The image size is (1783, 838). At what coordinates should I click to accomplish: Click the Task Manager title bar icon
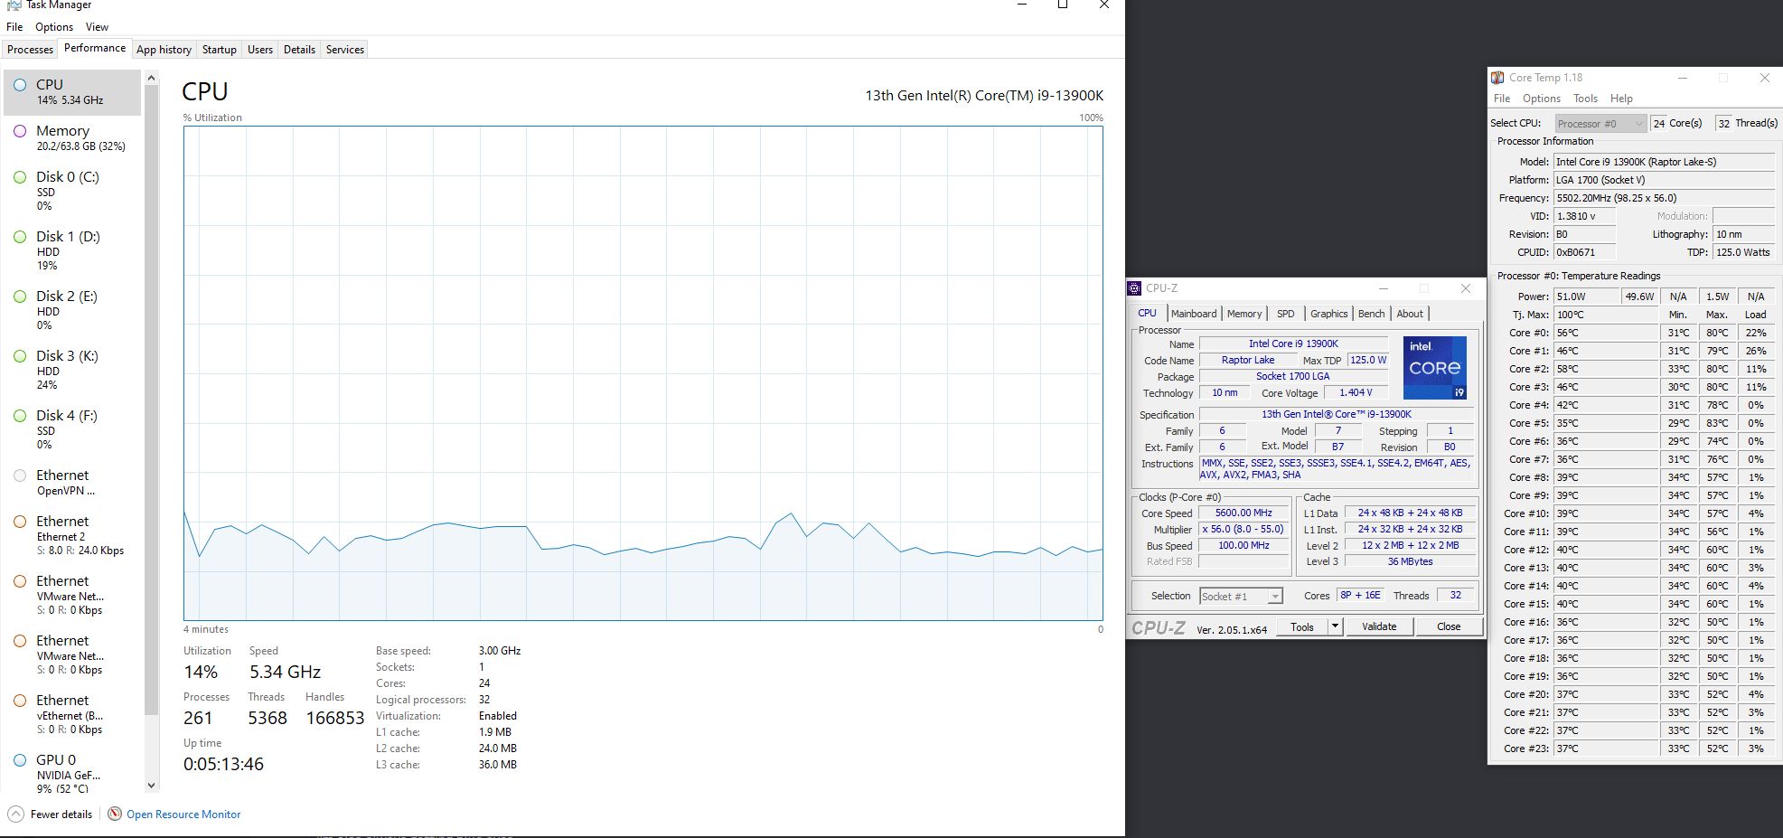click(x=14, y=5)
